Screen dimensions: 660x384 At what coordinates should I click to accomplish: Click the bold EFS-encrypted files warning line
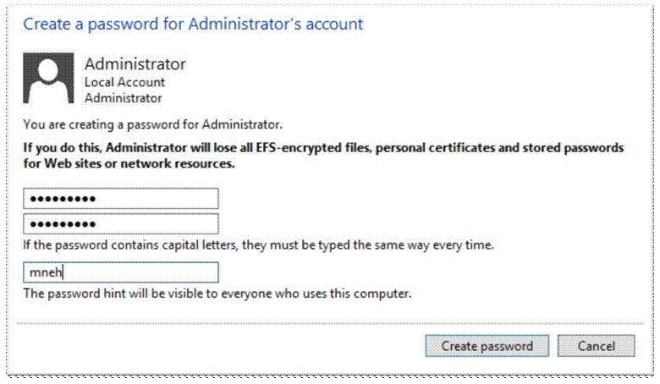coord(323,148)
